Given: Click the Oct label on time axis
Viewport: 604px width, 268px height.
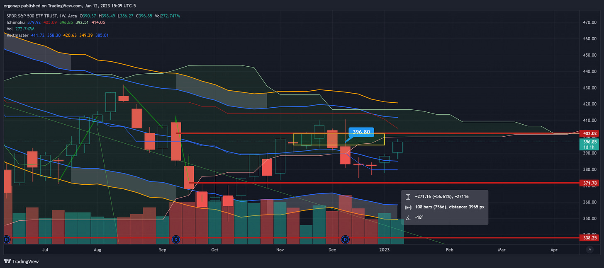Looking at the screenshot, I should [x=214, y=250].
